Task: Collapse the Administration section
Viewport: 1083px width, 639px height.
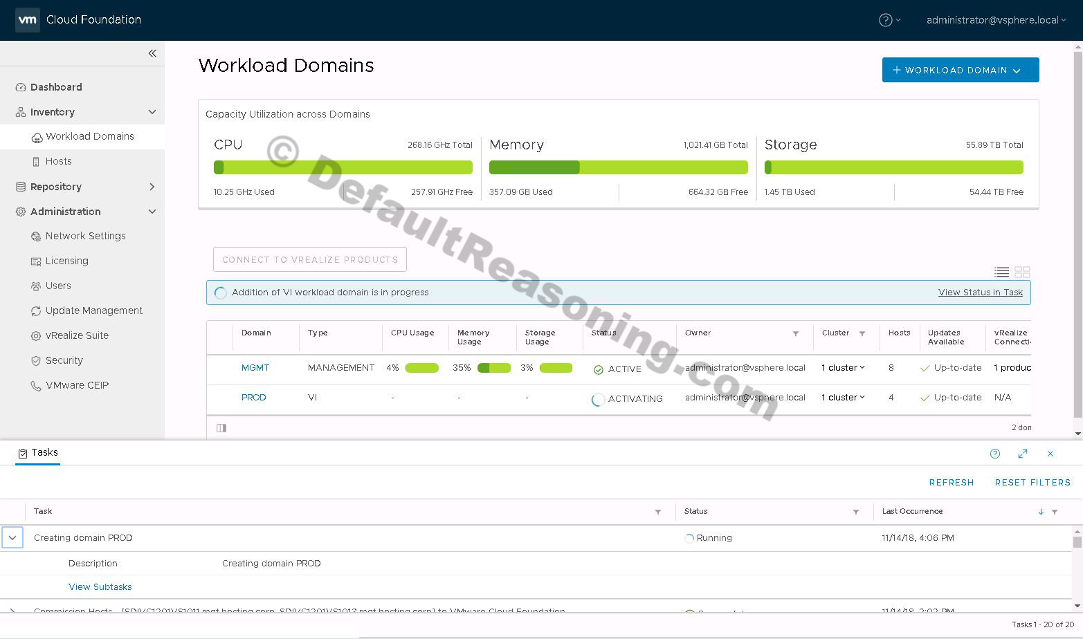Action: pos(152,212)
